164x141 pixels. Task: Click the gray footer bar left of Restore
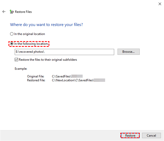click(x=59, y=136)
